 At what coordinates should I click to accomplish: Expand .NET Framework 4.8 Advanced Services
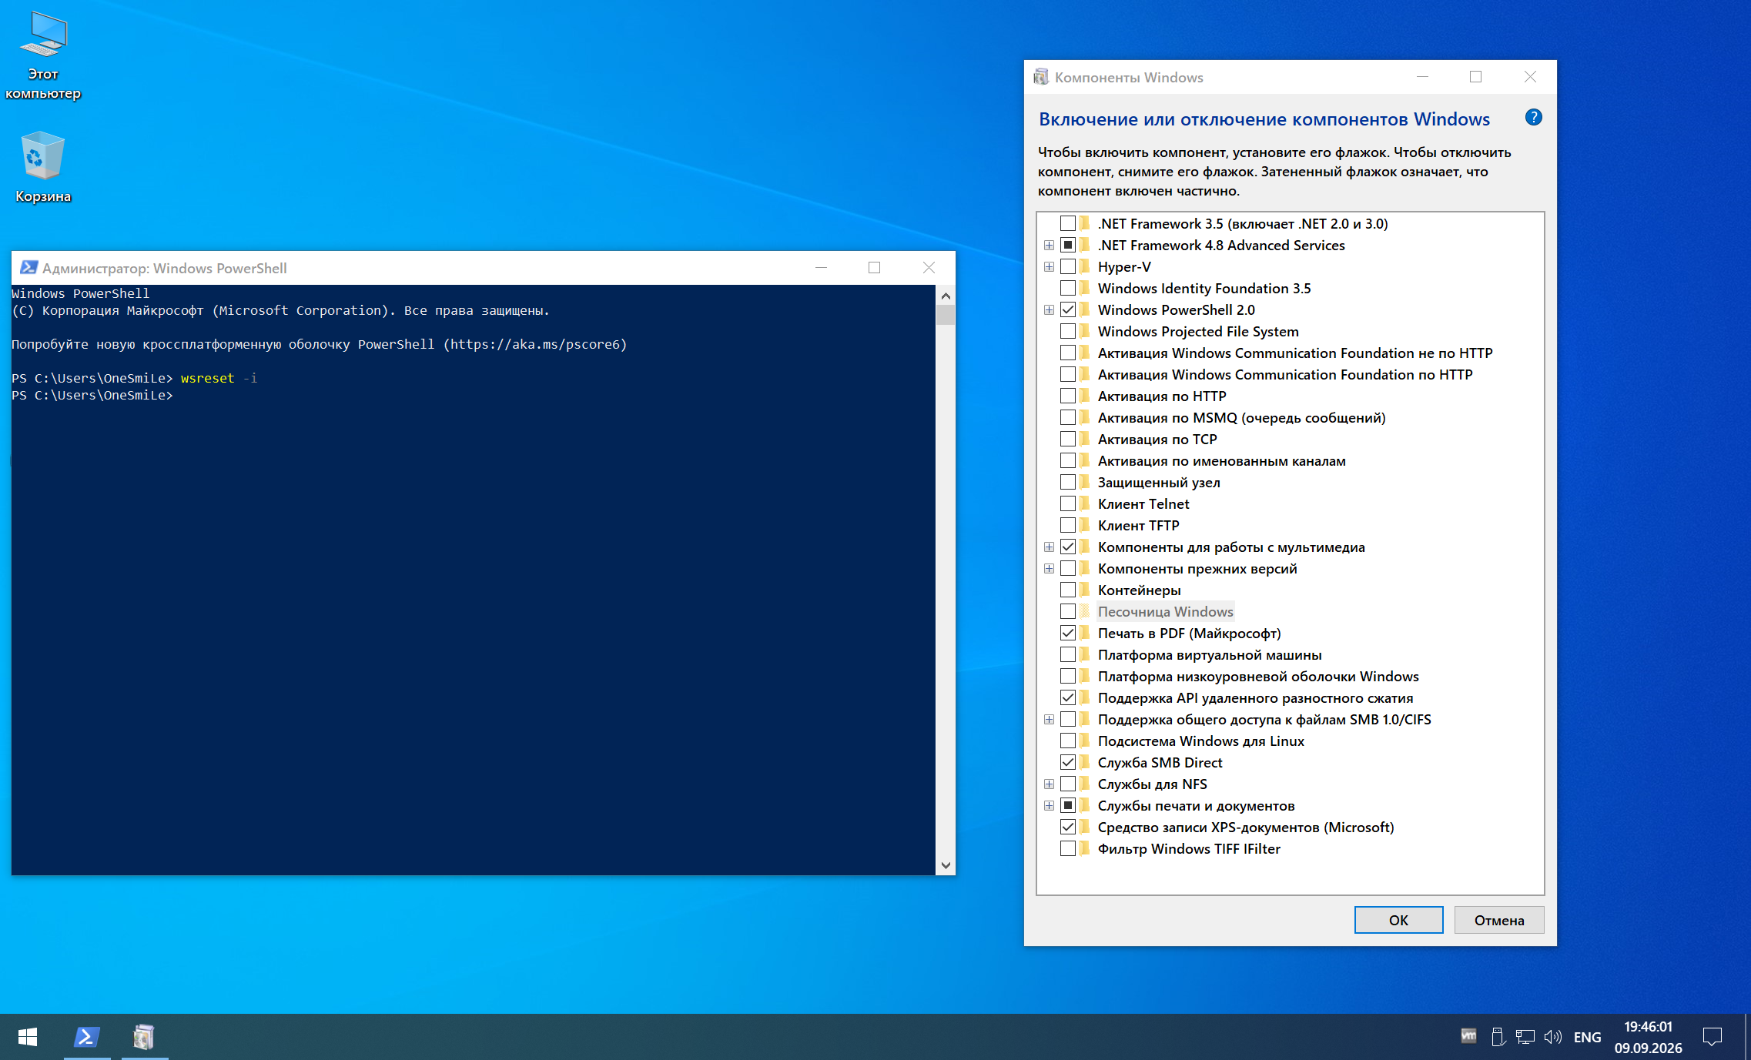(1049, 245)
